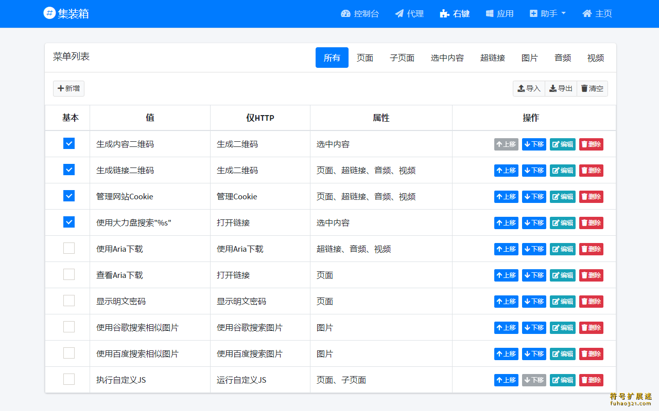
Task: Delete the 查看Aria下载 row
Action: point(591,275)
